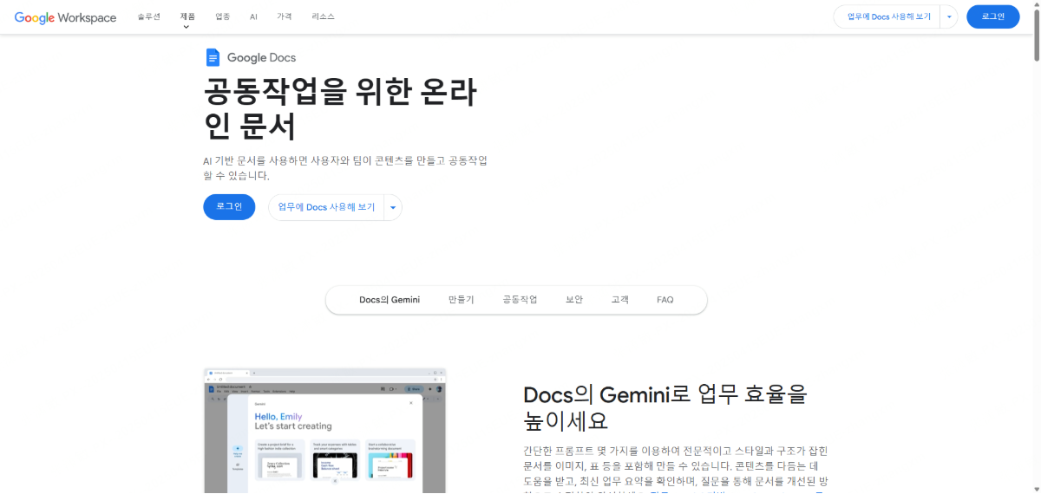Click the heading Docs의 Gemini로 업무 효율을 높이세요
The height and width of the screenshot is (494, 1041).
pos(665,407)
